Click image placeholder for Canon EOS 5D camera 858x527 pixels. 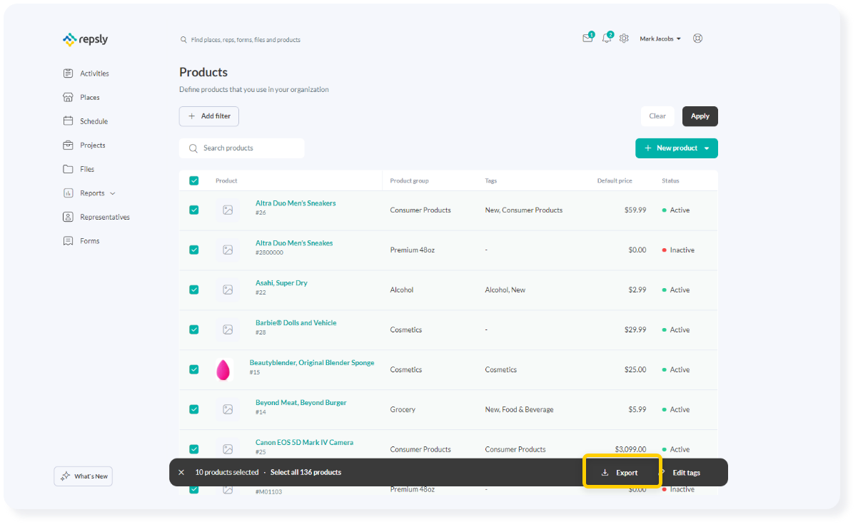pos(228,449)
